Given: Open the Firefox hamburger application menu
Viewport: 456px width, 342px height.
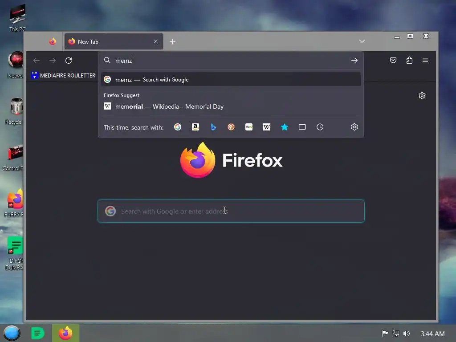Looking at the screenshot, I should [x=425, y=60].
